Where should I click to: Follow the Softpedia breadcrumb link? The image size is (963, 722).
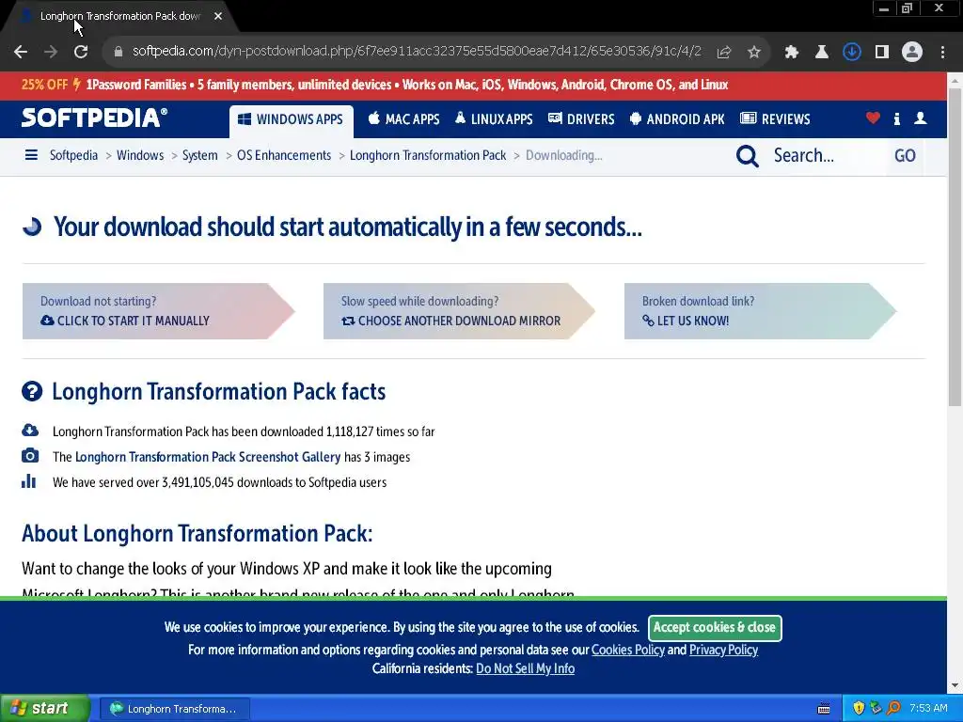point(73,155)
